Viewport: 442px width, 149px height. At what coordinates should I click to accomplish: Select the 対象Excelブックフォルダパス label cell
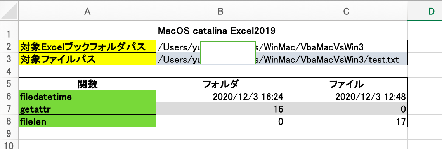coord(87,47)
